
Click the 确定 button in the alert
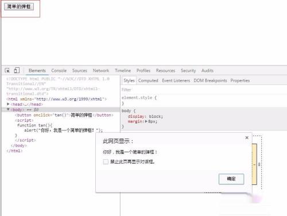point(231,179)
